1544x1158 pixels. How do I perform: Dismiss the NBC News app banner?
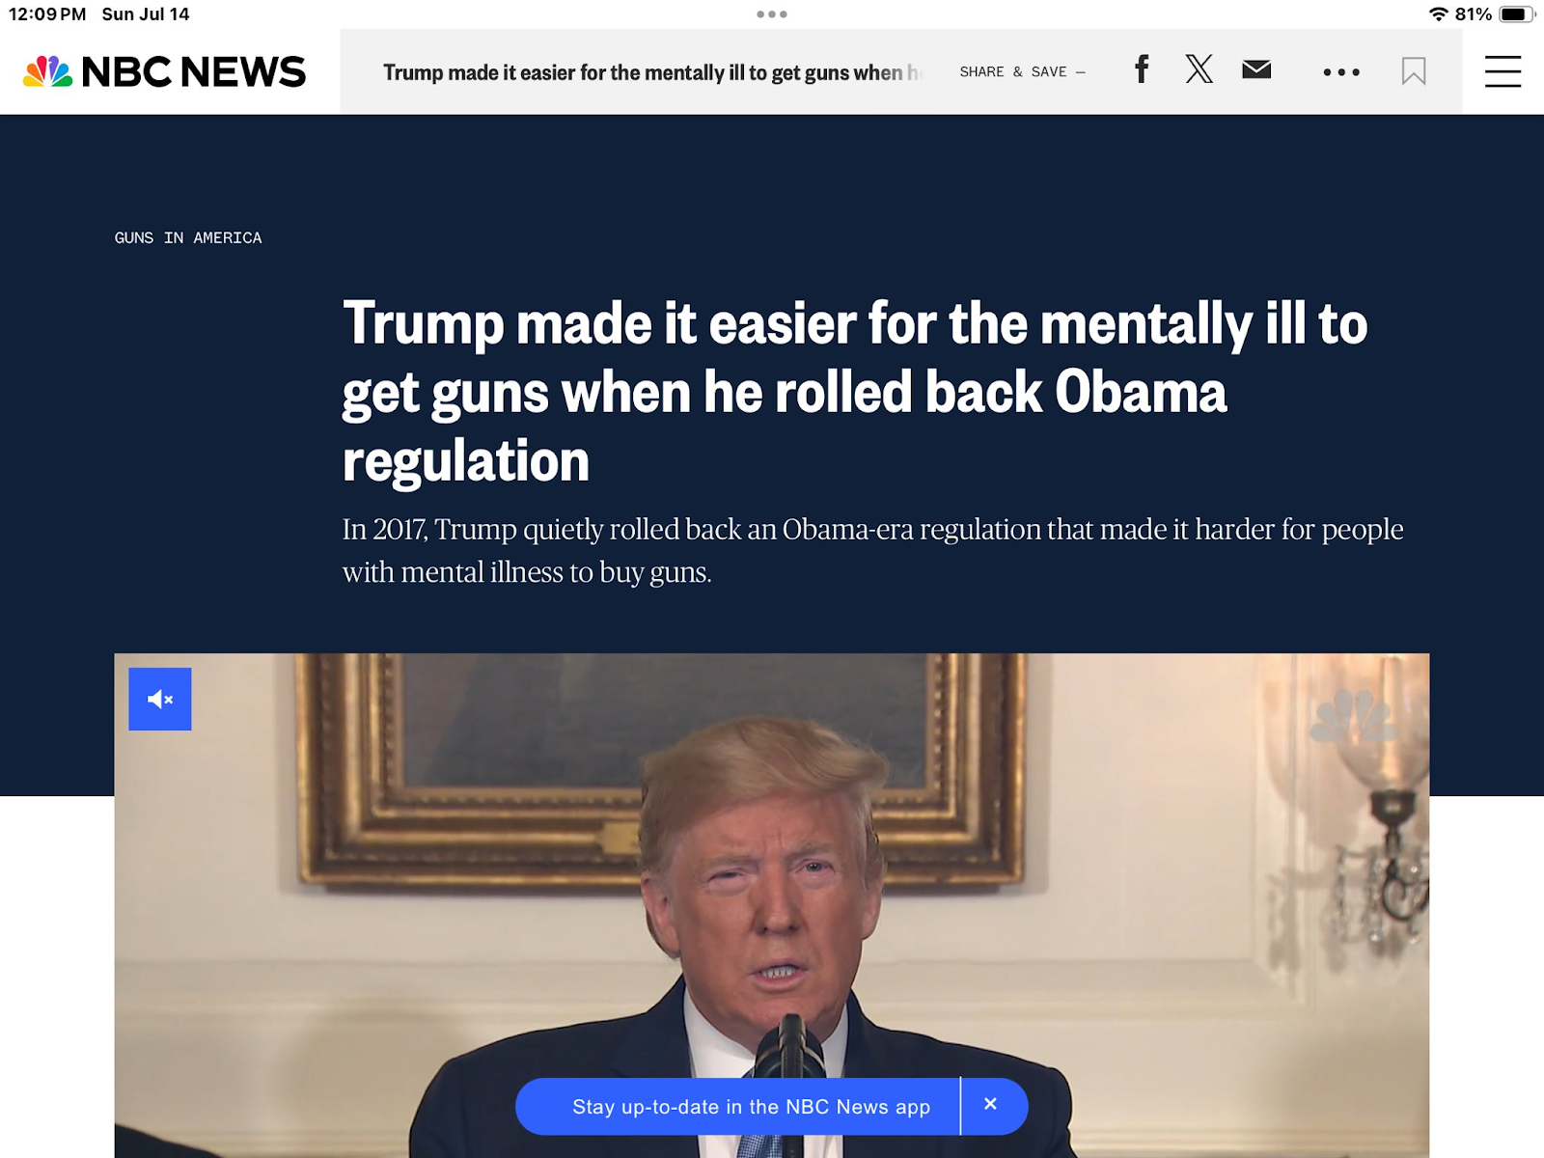(x=991, y=1104)
